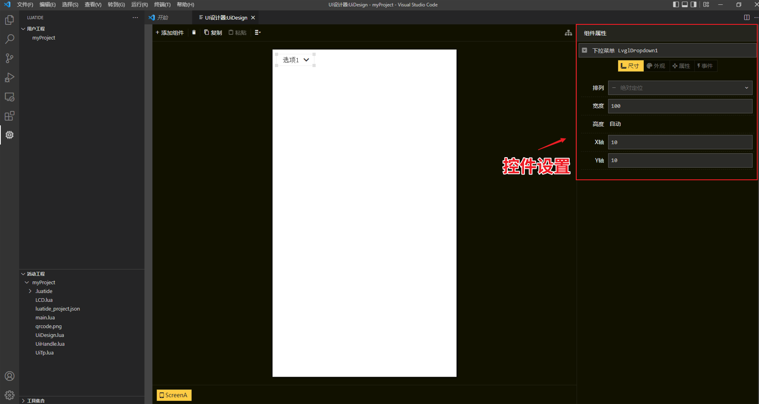Image resolution: width=759 pixels, height=404 pixels.
Task: Click the 添加组件 button
Action: point(170,32)
